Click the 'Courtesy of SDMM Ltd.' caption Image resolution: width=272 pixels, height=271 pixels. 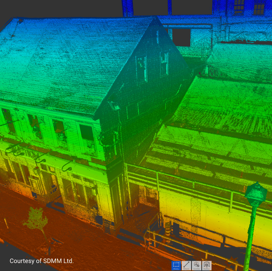[x=42, y=261]
